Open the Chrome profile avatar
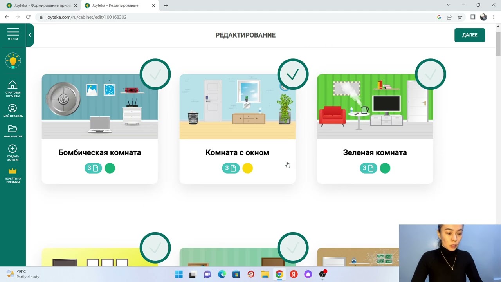The width and height of the screenshot is (501, 282). 483,17
